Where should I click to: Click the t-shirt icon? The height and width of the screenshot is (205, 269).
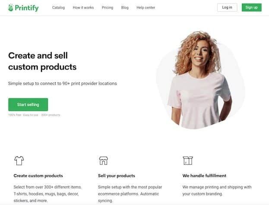(x=19, y=161)
